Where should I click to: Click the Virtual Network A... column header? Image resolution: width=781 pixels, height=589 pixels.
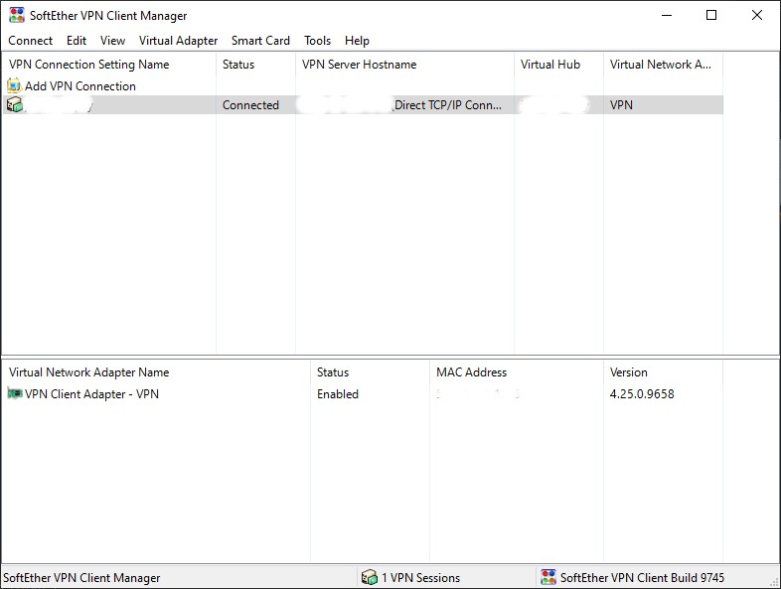[663, 65]
